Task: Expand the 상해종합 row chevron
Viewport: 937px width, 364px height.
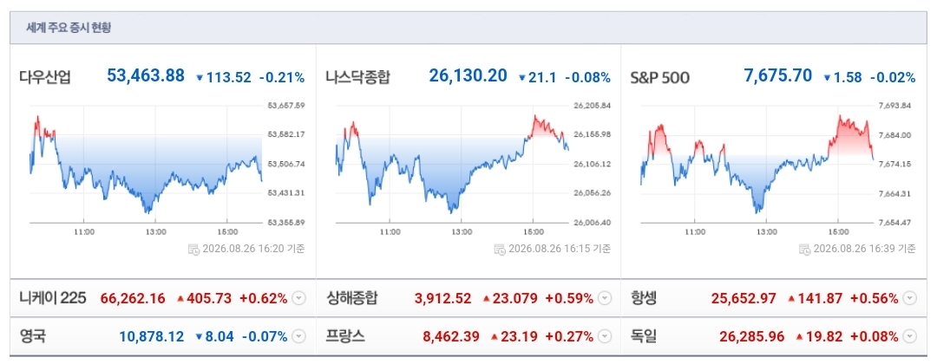Action: point(606,298)
